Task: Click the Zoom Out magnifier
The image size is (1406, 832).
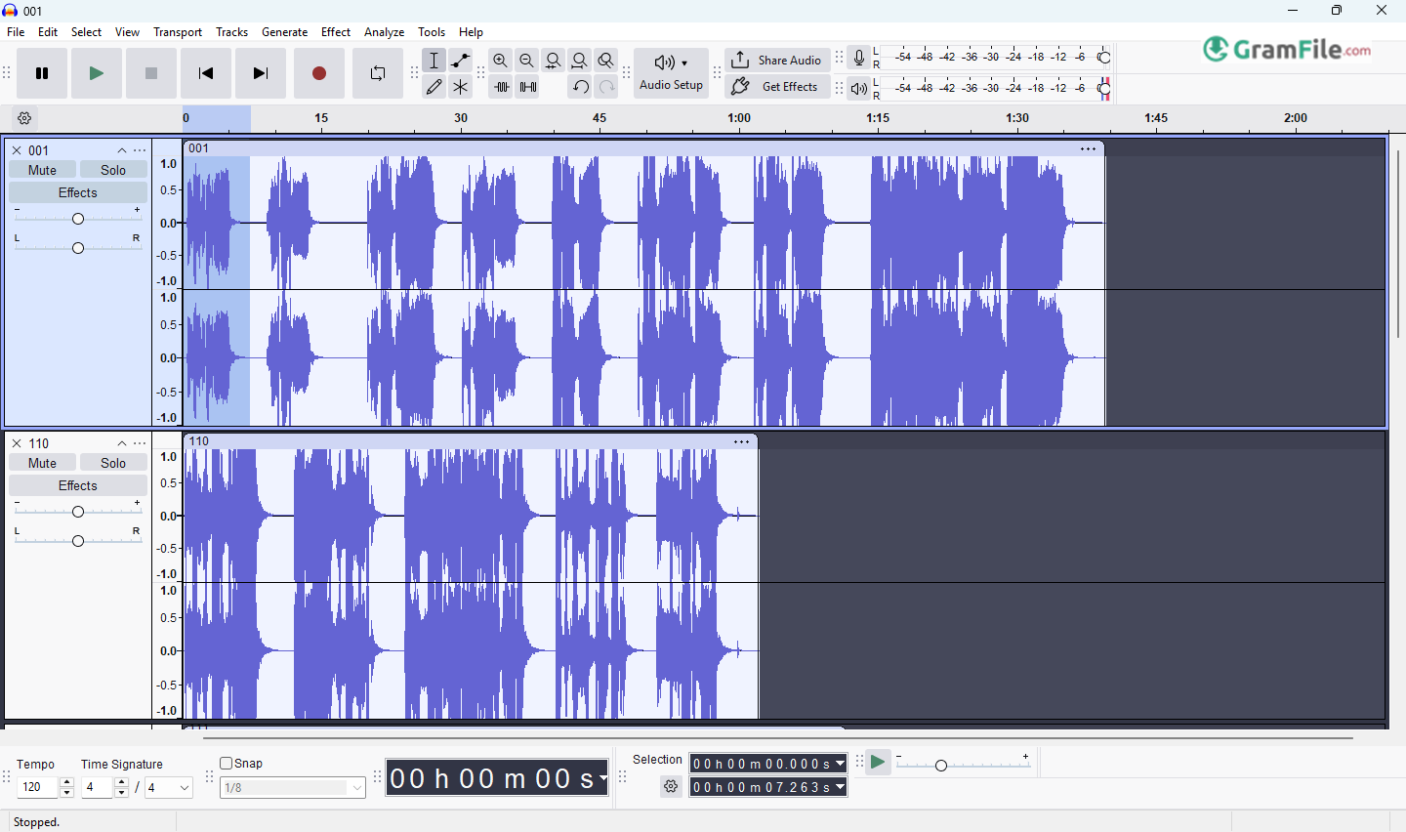Action: coord(527,61)
